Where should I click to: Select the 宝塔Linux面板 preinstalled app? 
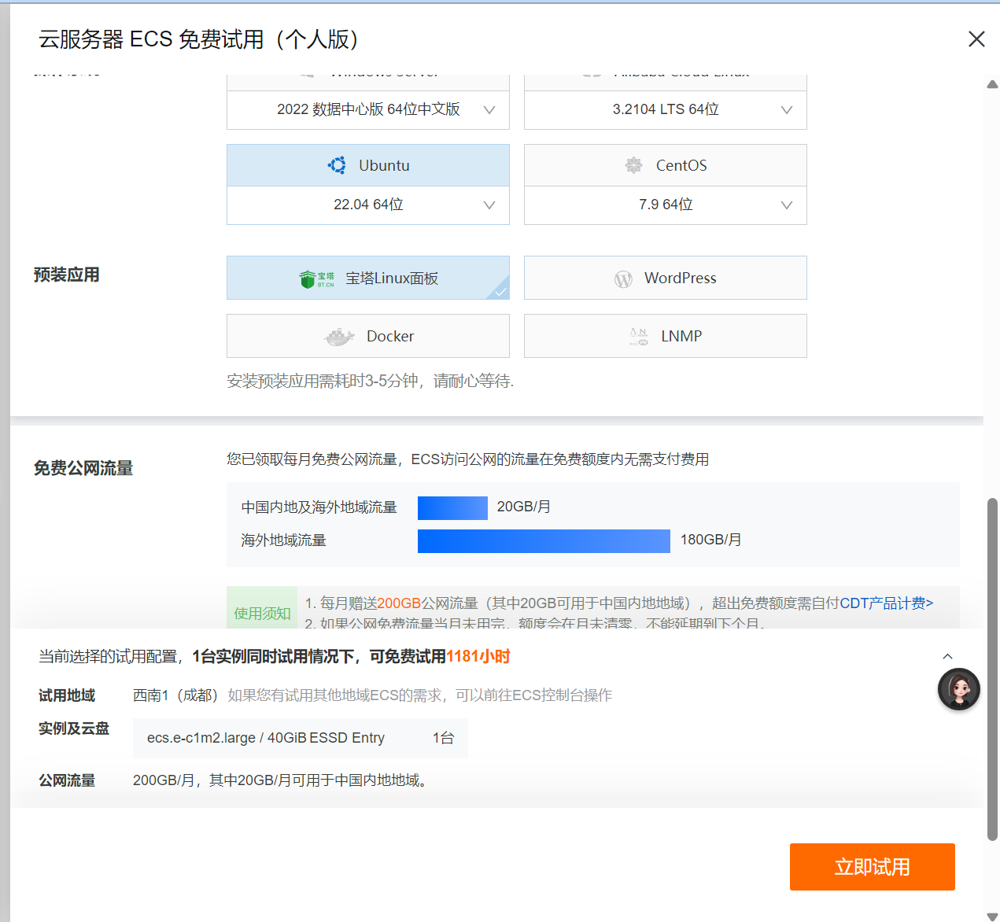[368, 278]
